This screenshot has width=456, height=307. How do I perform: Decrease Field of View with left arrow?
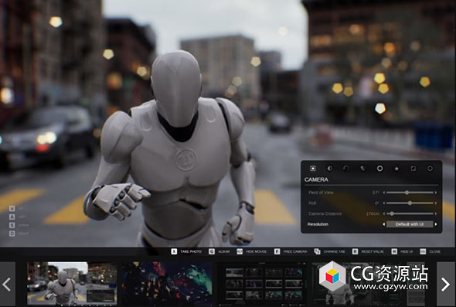tap(384, 193)
